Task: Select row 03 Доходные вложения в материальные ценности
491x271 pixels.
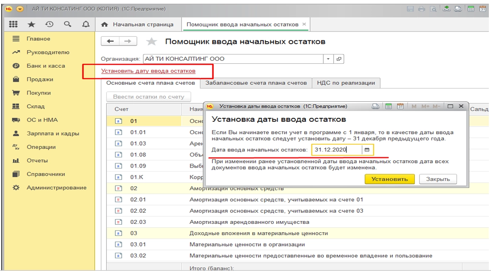Action: [x=297, y=234]
